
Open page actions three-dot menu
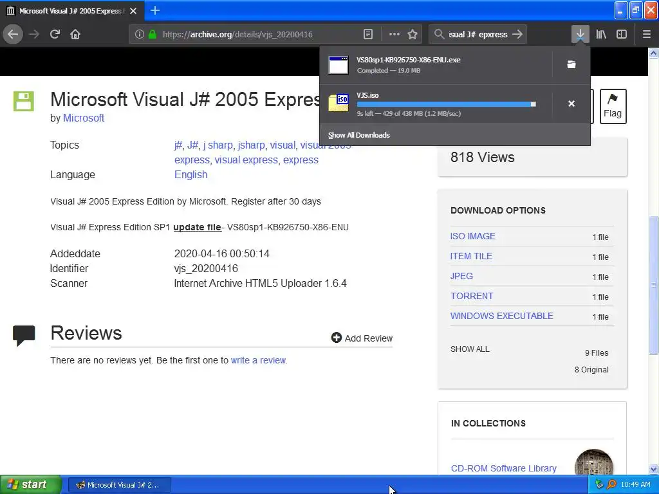click(x=394, y=35)
